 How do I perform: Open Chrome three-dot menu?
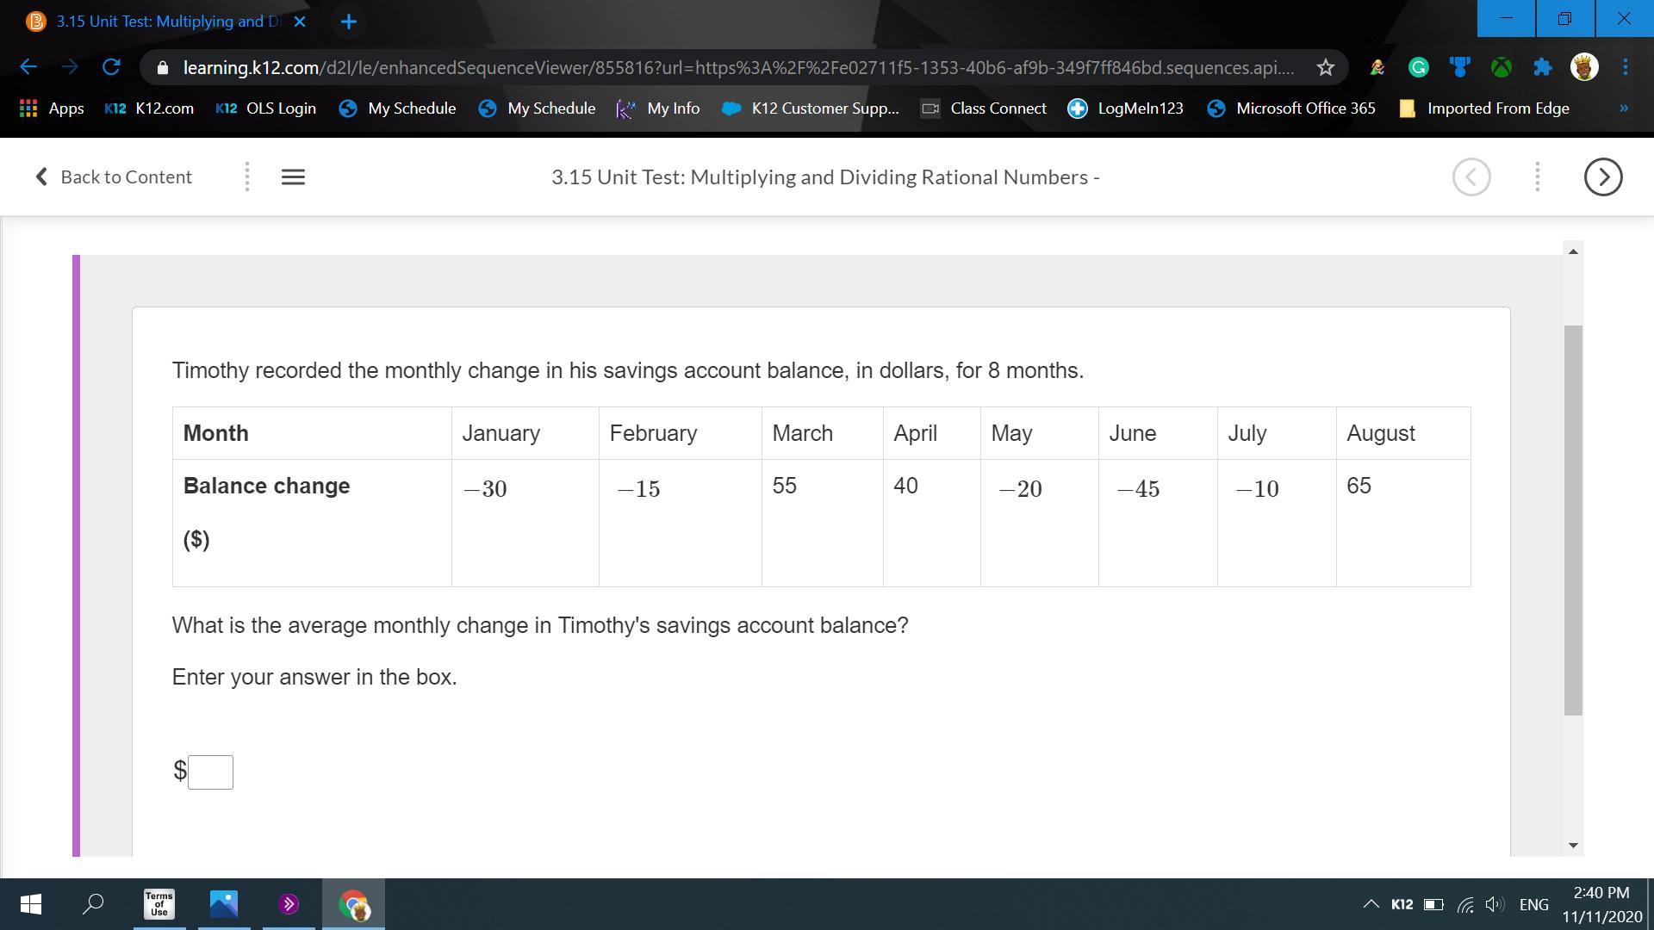pyautogui.click(x=1625, y=67)
